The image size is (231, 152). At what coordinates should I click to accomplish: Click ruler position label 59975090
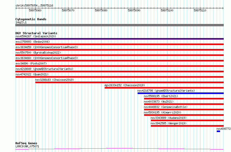point(134,10)
